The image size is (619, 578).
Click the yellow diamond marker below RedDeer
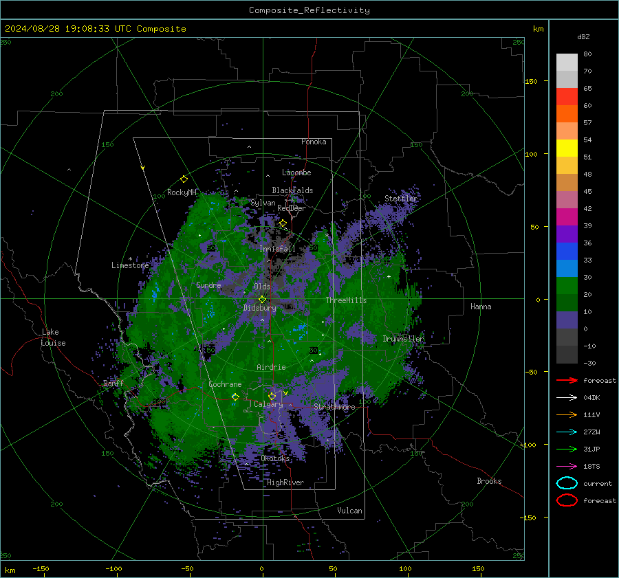pos(283,223)
